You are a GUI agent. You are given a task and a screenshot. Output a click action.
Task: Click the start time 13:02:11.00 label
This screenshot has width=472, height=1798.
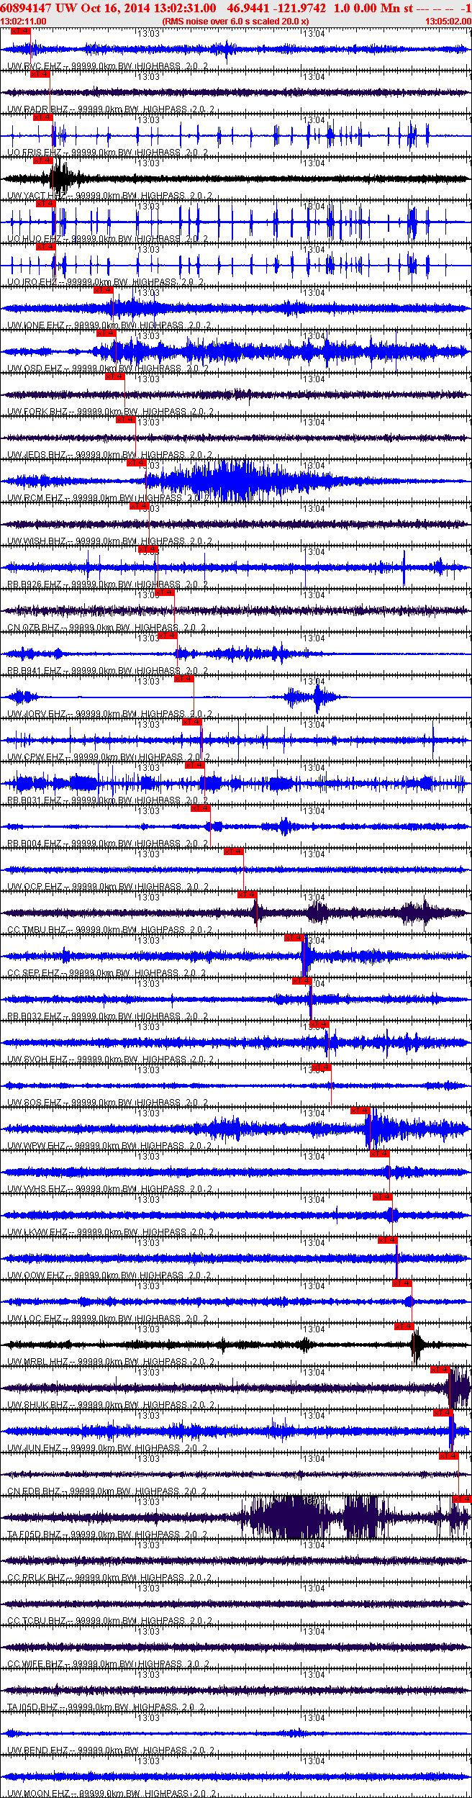coord(24,22)
